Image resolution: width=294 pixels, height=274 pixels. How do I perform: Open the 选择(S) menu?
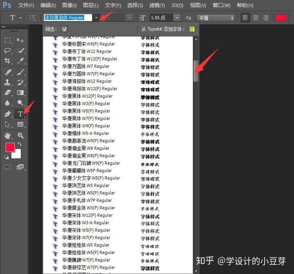tap(135, 5)
